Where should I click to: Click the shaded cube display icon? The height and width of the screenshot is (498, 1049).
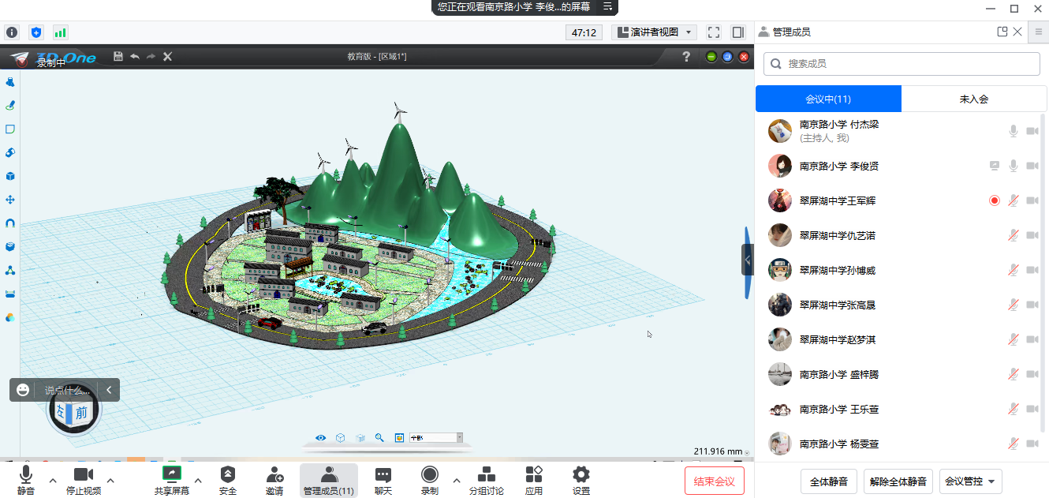tap(360, 437)
